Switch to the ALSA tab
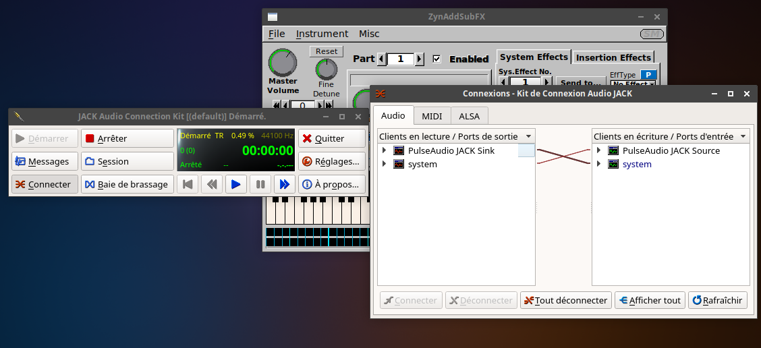This screenshot has height=348, width=761. [x=470, y=117]
